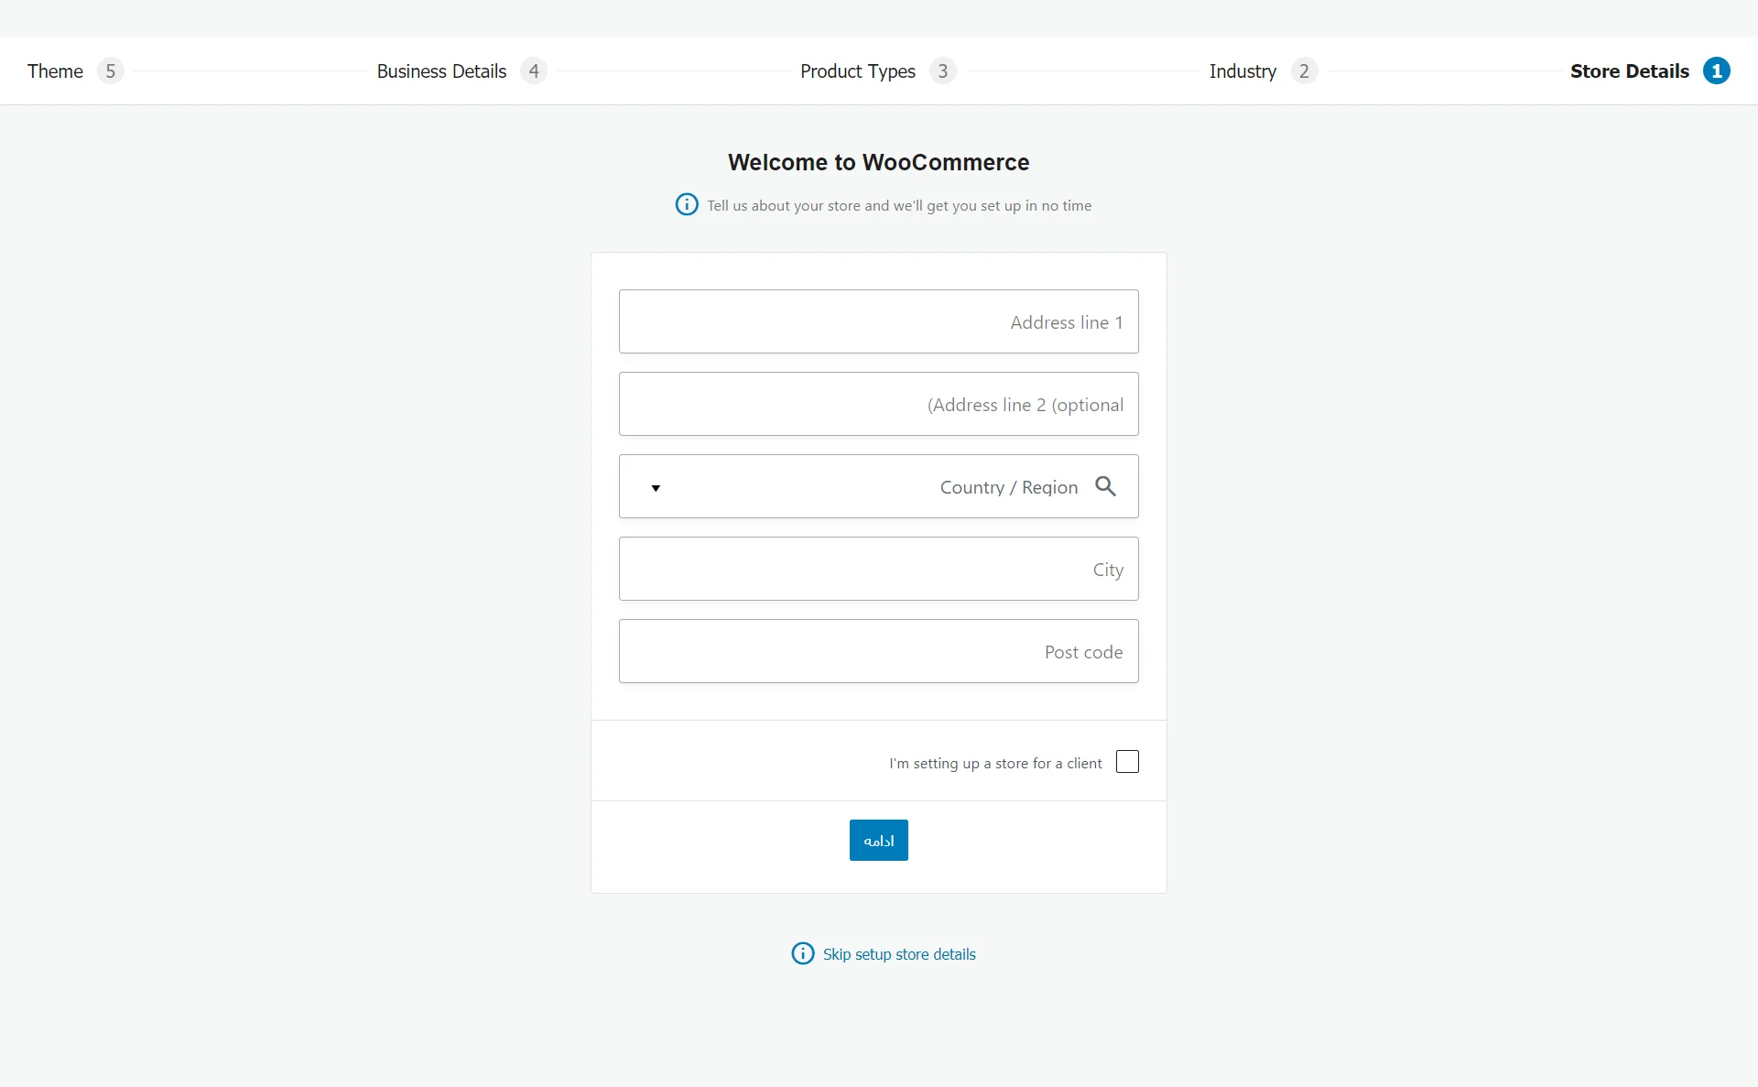Click into the City input field
This screenshot has height=1087, width=1758.
879,569
